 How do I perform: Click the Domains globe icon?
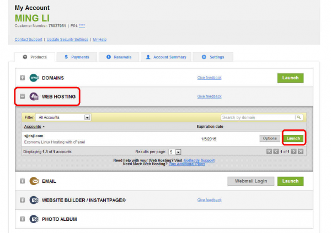point(34,78)
